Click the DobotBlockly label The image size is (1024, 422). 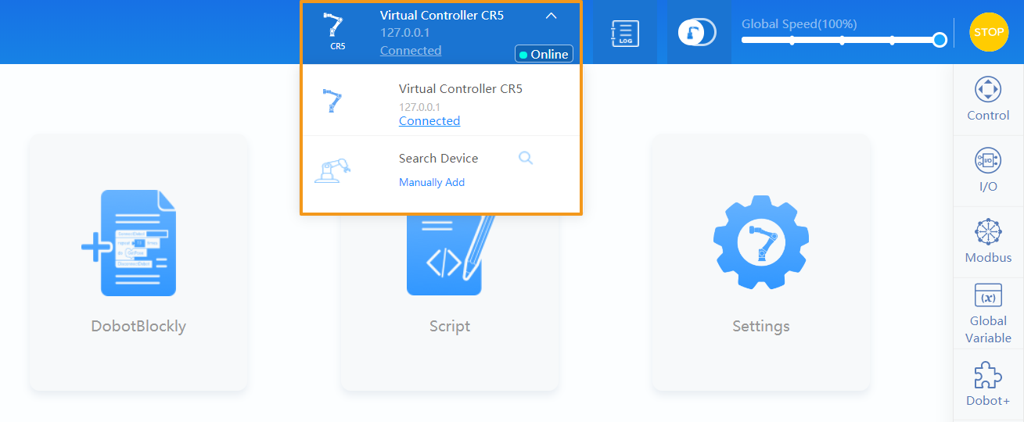pyautogui.click(x=138, y=326)
